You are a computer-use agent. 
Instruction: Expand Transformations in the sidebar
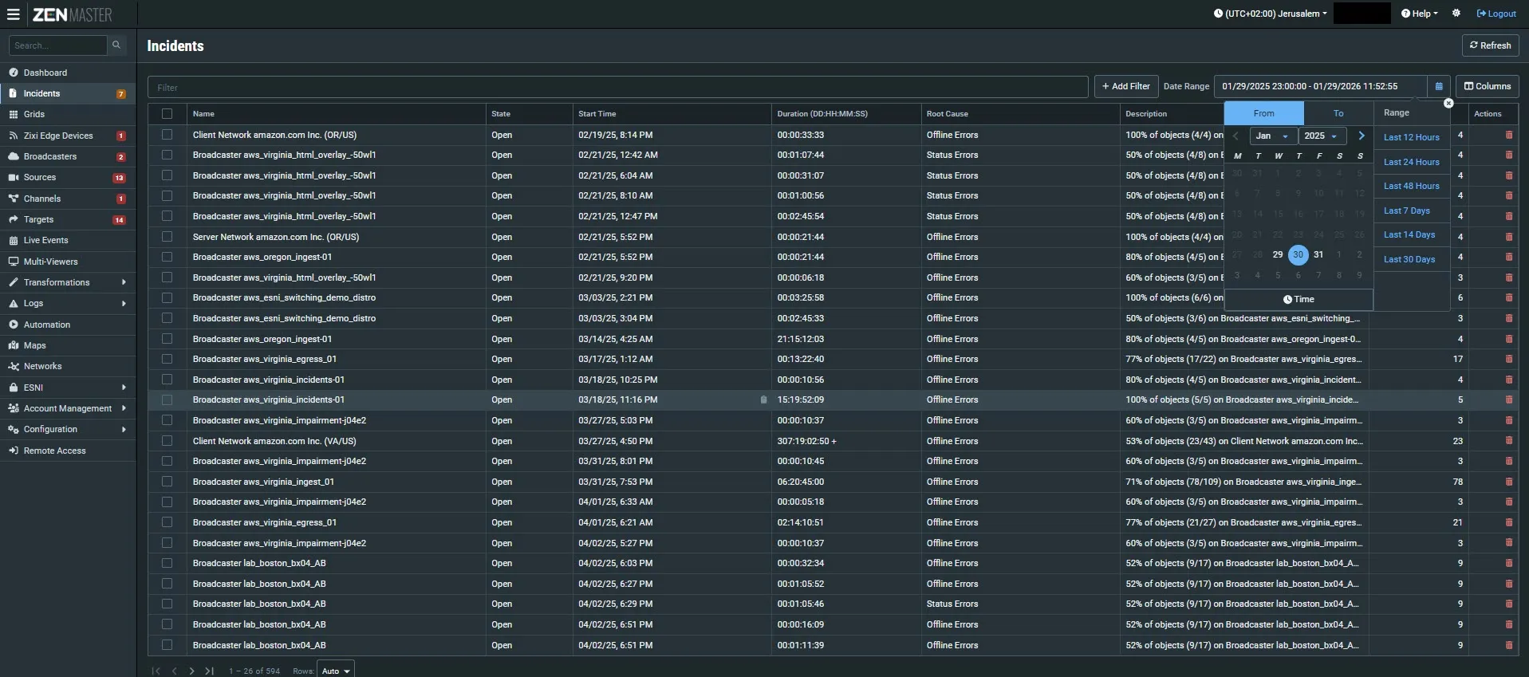click(68, 282)
